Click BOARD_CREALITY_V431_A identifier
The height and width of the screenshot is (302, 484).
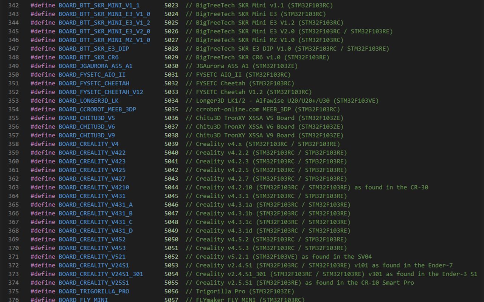tap(96, 205)
